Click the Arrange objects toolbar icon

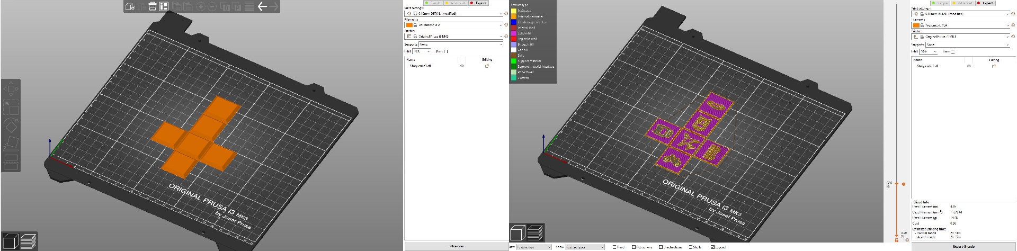tap(164, 7)
